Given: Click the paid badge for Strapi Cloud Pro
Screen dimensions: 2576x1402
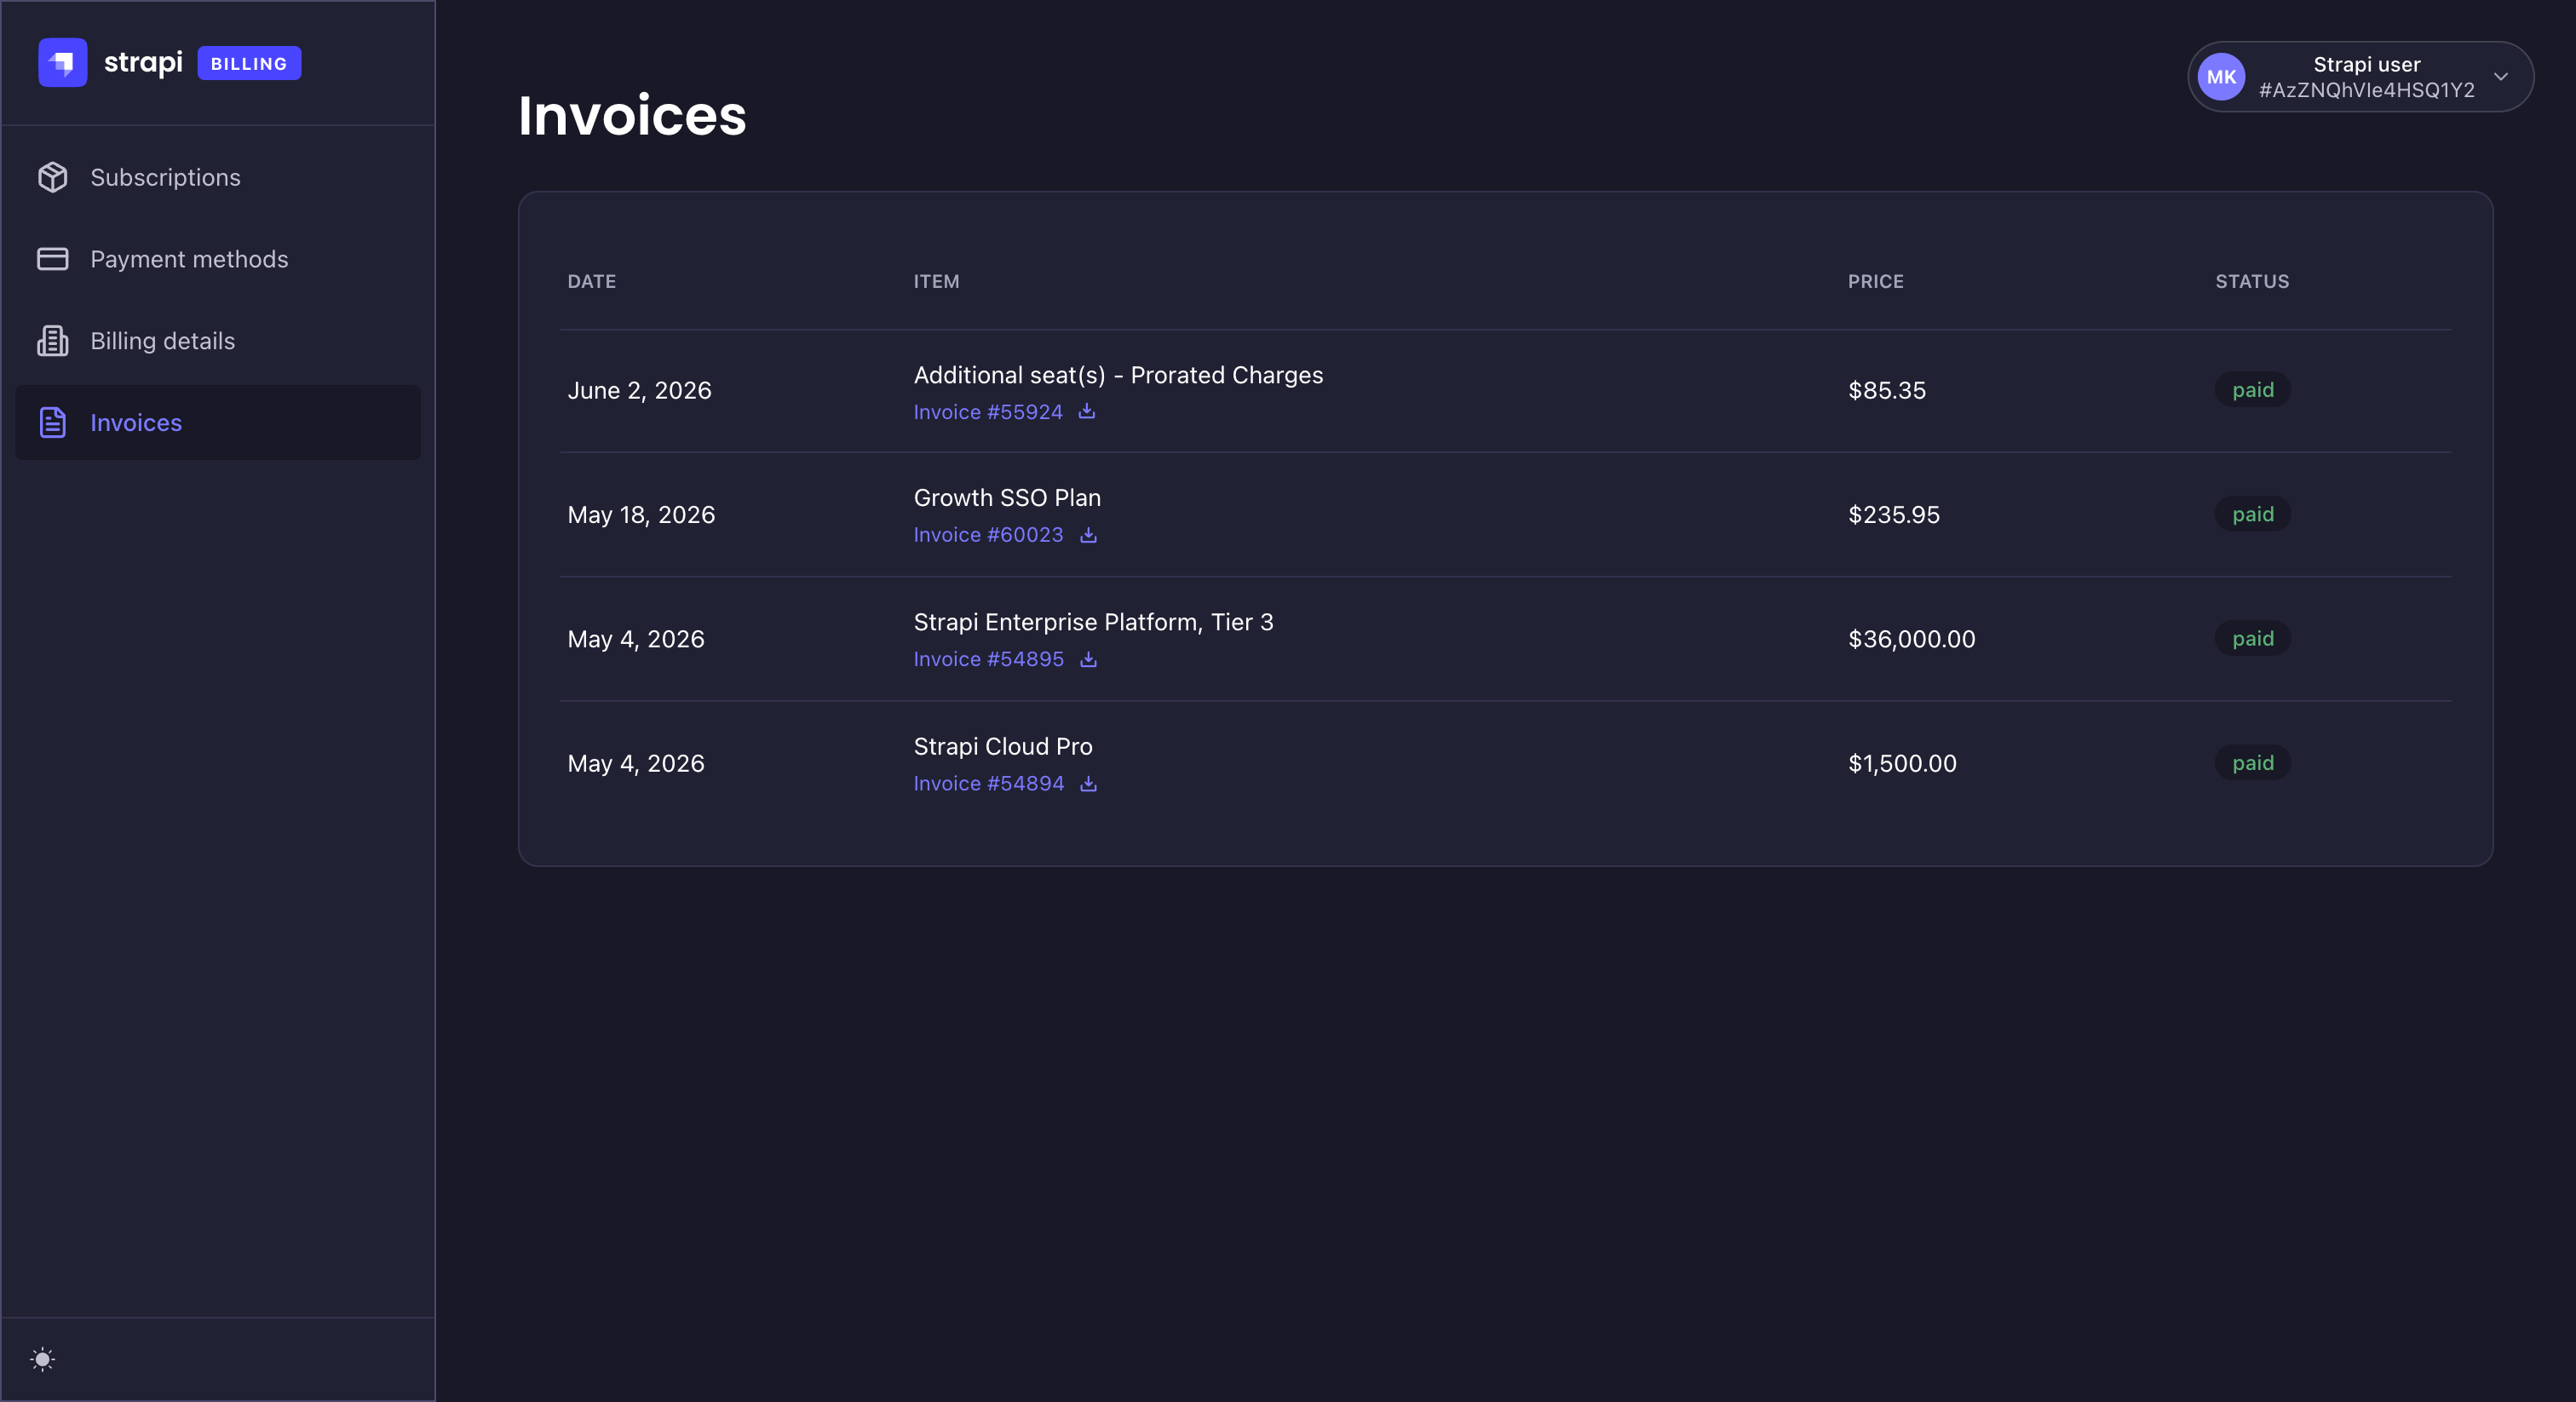Looking at the screenshot, I should tap(2253, 762).
